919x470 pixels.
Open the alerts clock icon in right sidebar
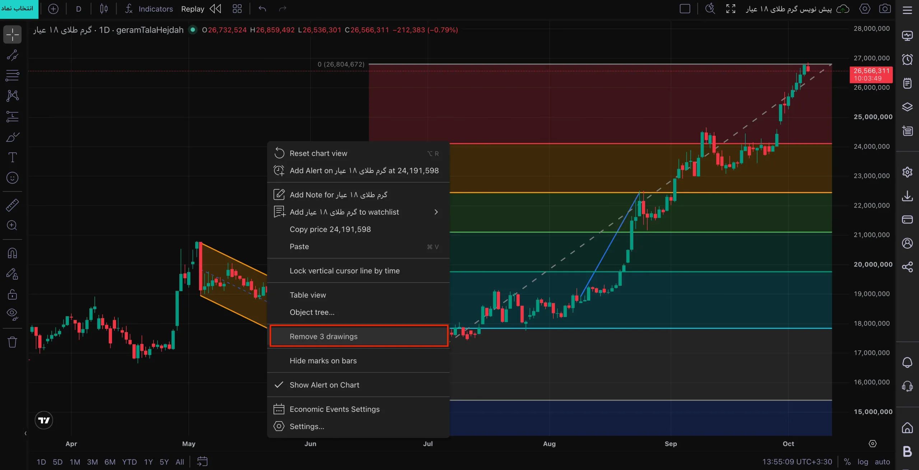click(907, 59)
